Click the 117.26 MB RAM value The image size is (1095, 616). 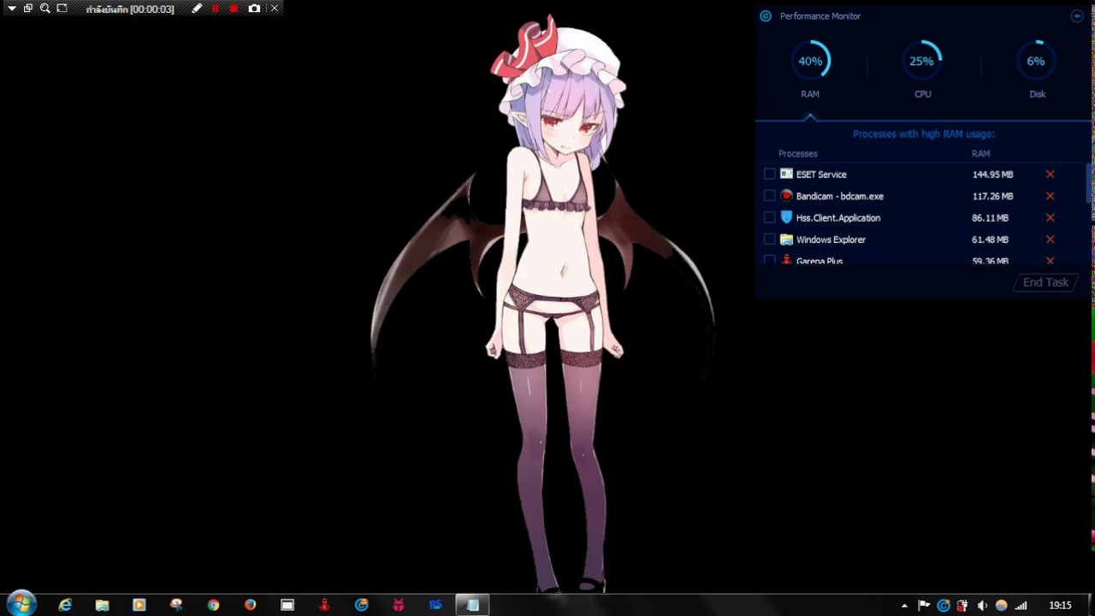(992, 196)
